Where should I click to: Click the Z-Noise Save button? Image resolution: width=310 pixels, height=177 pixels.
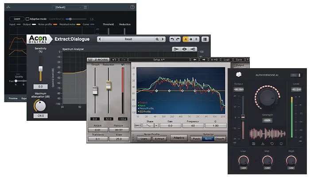point(239,59)
